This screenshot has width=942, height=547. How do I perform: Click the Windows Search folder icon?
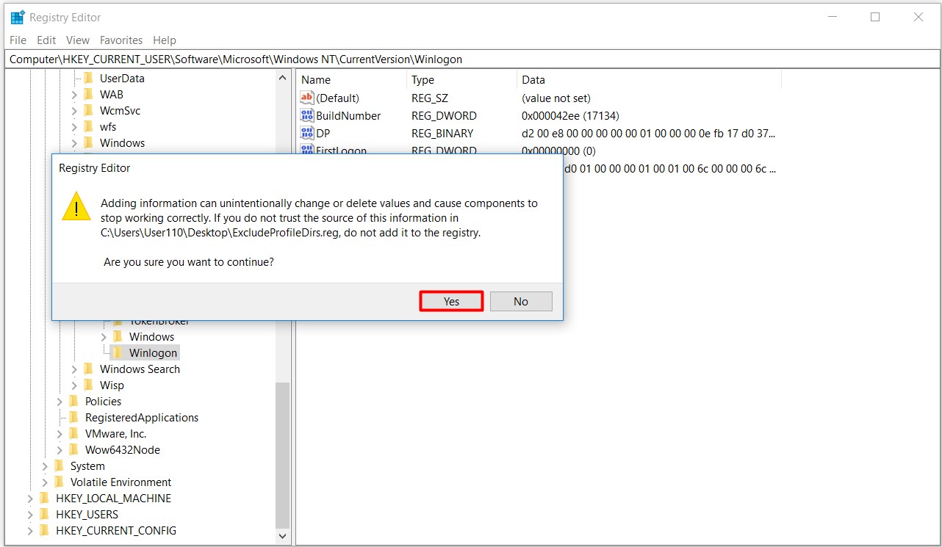coord(88,369)
